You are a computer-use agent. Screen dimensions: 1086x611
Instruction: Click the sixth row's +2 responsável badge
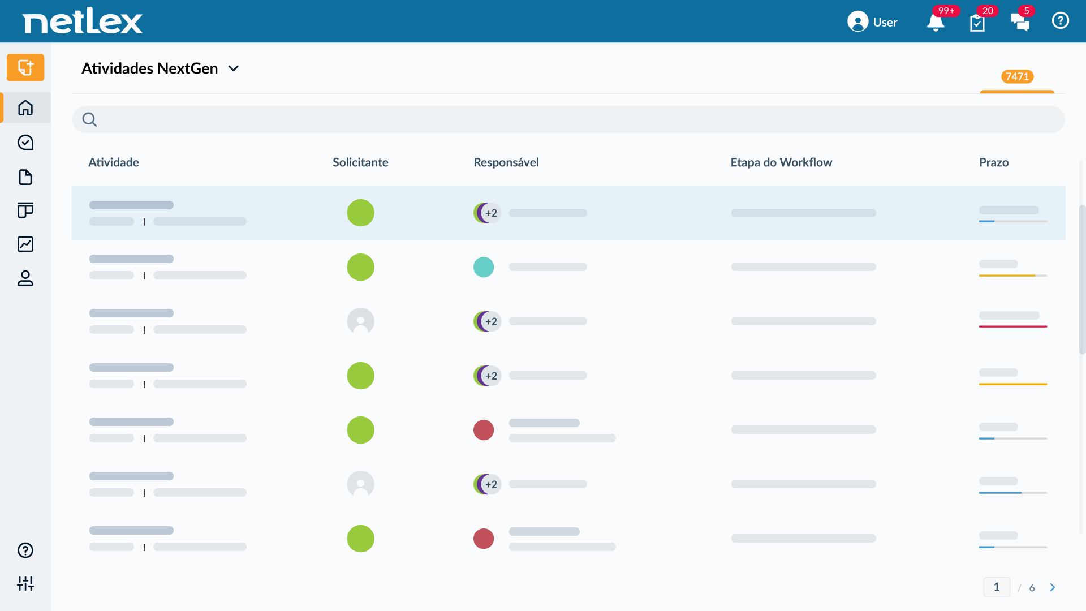point(491,484)
